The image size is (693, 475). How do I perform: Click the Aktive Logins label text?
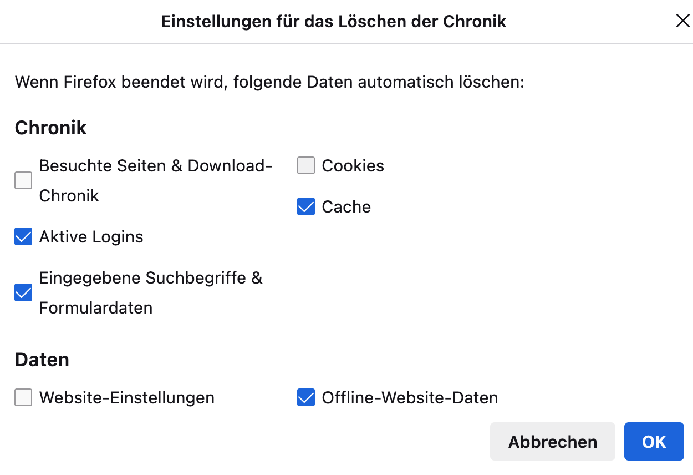pyautogui.click(x=91, y=237)
